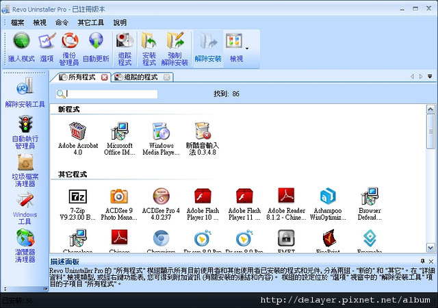Open Options (選項) toolbar icon
Viewport: 438px width, 308px height.
click(47, 47)
